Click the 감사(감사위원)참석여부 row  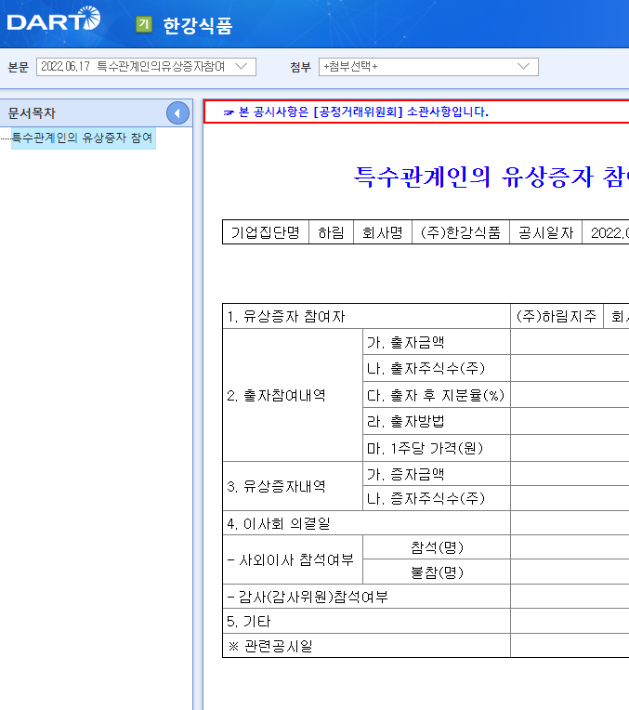366,597
